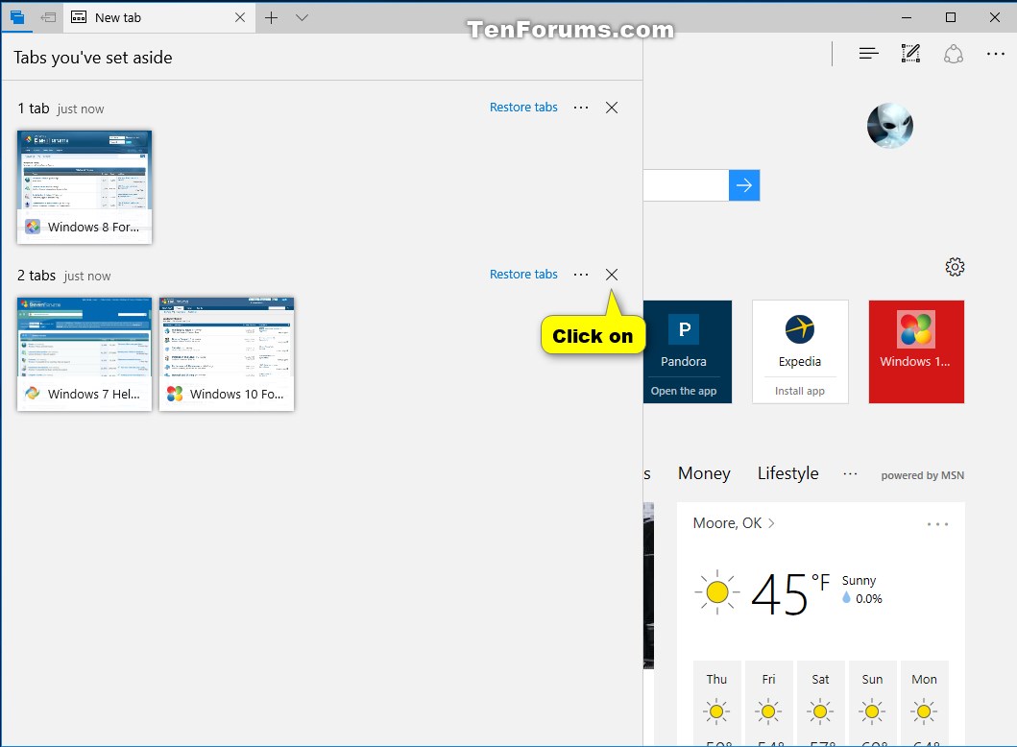Restore tabs for the 1 tab group

tap(523, 107)
